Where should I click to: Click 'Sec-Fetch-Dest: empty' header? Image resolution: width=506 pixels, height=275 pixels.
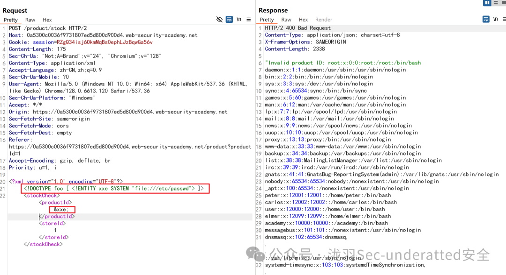pos(40,133)
